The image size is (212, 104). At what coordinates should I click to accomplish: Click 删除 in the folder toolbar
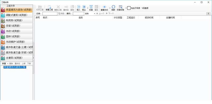[11, 63]
